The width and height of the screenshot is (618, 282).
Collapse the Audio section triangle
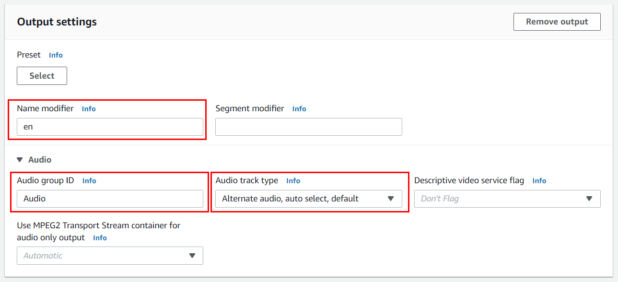click(x=20, y=160)
